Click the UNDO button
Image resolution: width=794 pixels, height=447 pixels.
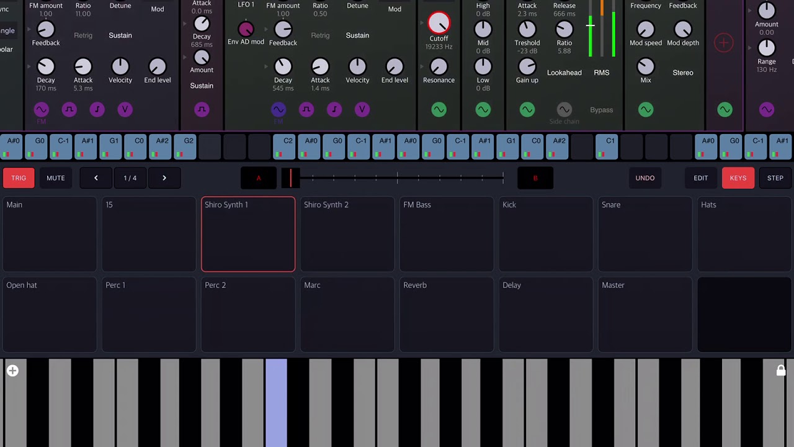(645, 178)
